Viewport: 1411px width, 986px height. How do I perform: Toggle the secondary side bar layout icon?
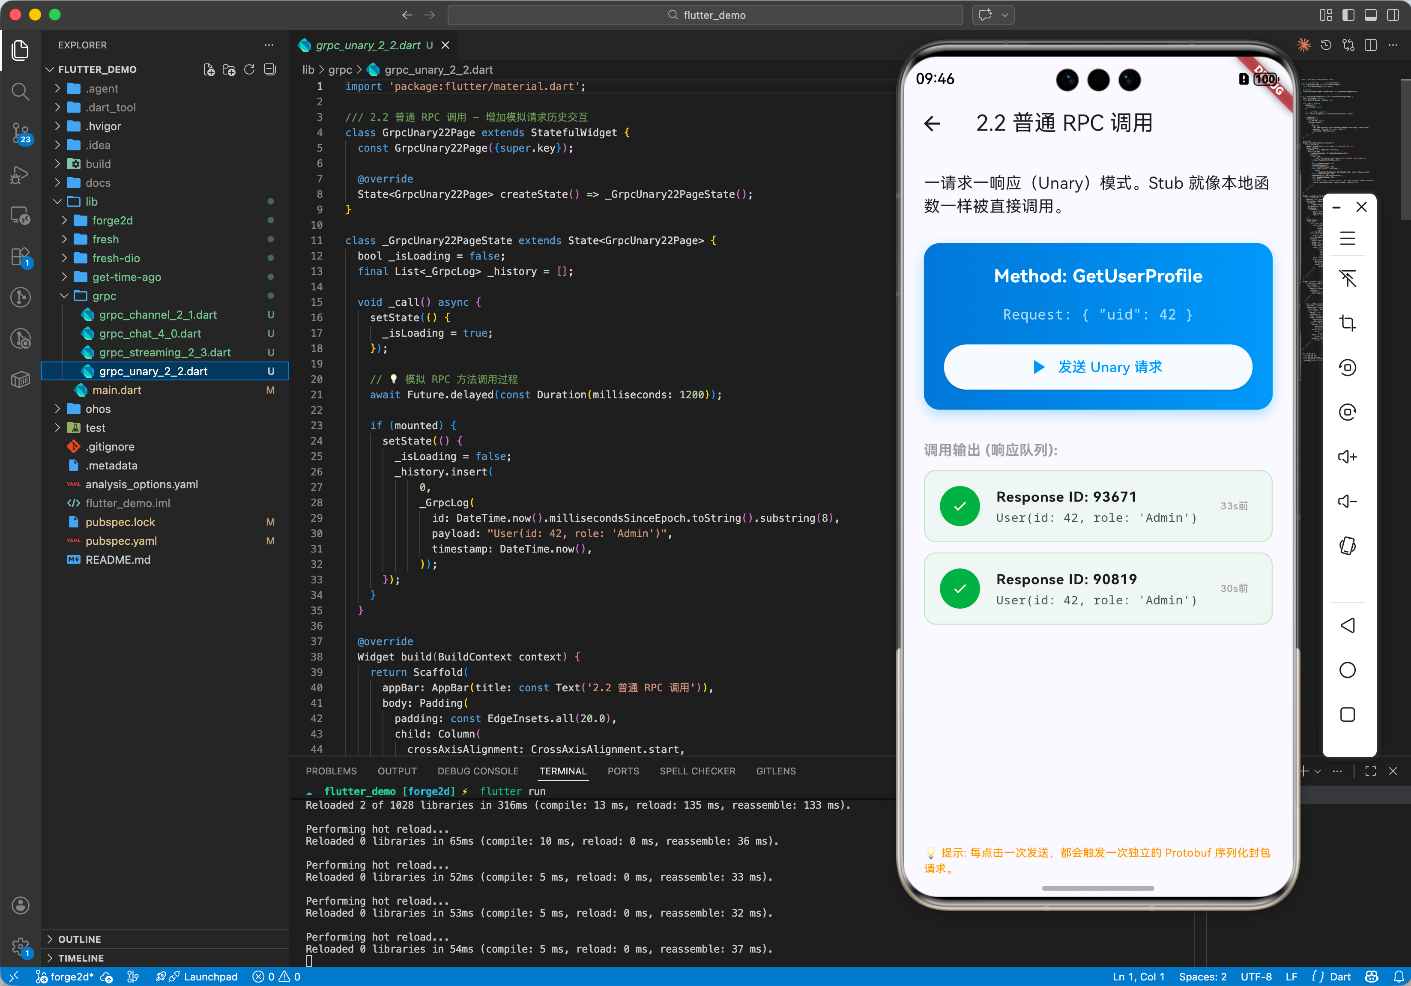pyautogui.click(x=1393, y=15)
